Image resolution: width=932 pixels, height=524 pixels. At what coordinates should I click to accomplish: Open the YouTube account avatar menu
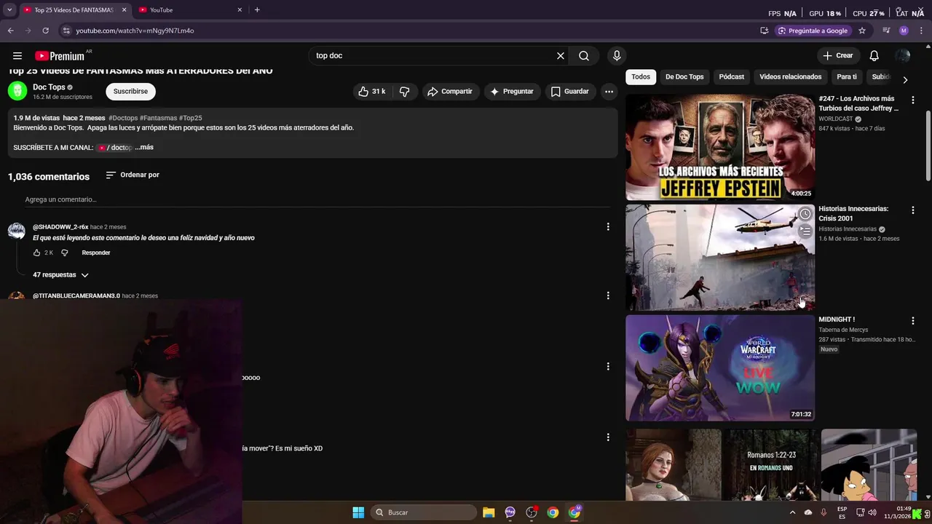pos(903,56)
